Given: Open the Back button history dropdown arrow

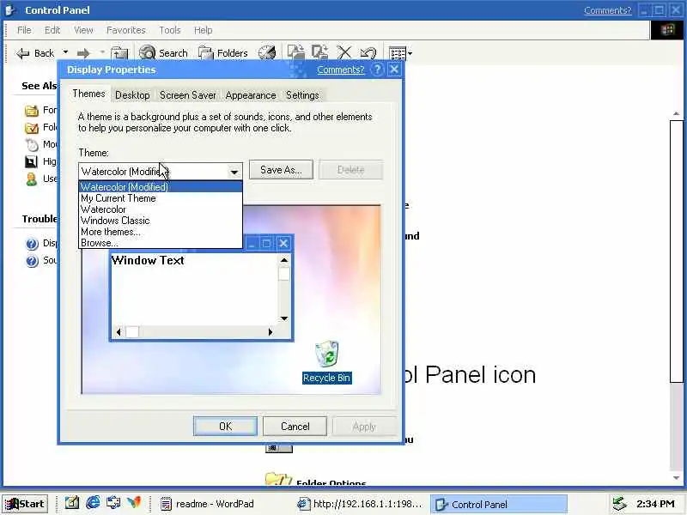Looking at the screenshot, I should tap(65, 52).
